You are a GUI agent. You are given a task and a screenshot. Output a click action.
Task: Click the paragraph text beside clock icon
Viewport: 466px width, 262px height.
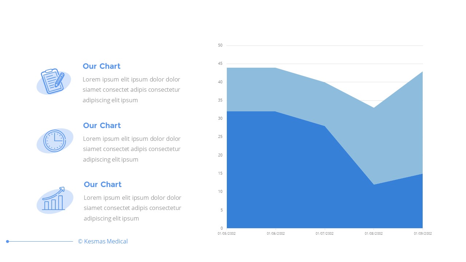pyautogui.click(x=132, y=149)
